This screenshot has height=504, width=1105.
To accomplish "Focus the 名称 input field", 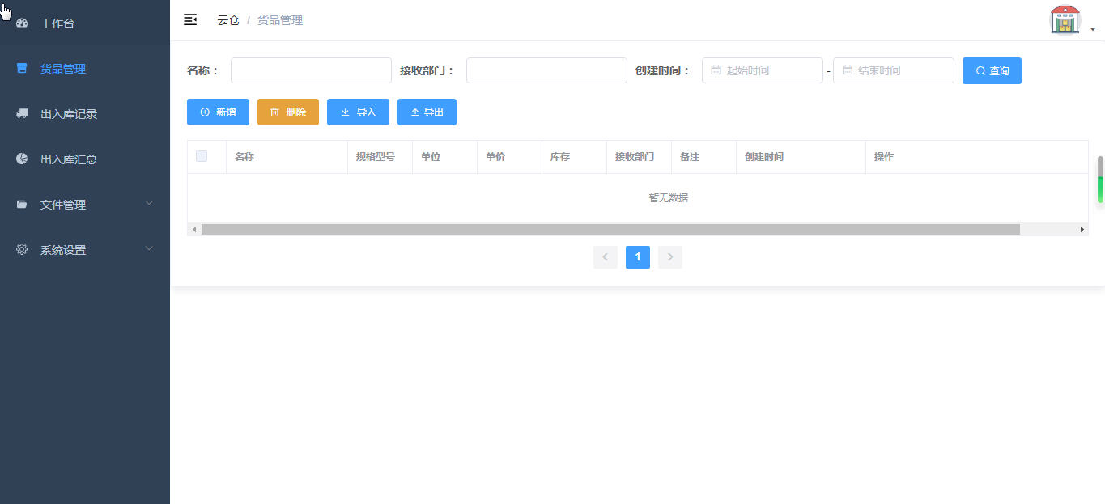I will pos(311,70).
